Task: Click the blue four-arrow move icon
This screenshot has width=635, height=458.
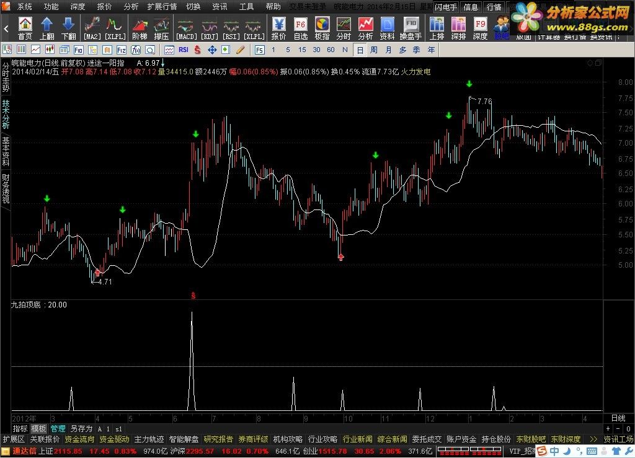Action: coord(212,50)
